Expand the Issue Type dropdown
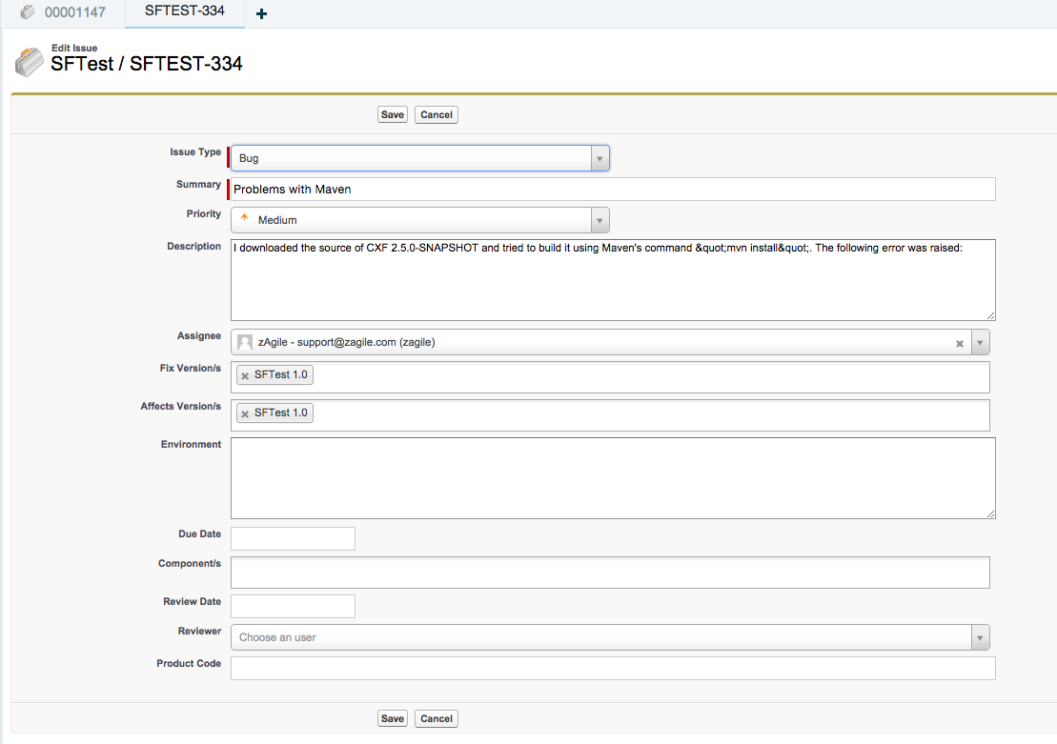Viewport: 1057px width, 744px height. (600, 158)
